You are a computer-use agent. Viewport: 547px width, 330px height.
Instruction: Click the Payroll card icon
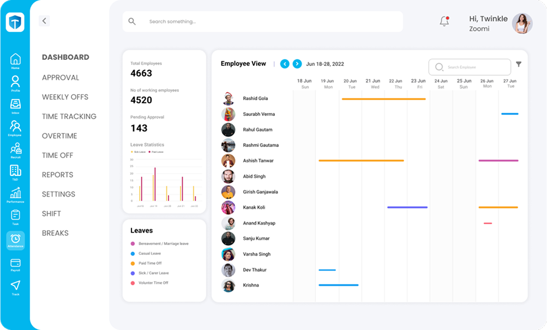pos(15,264)
